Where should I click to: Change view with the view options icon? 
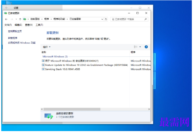click(136, 47)
